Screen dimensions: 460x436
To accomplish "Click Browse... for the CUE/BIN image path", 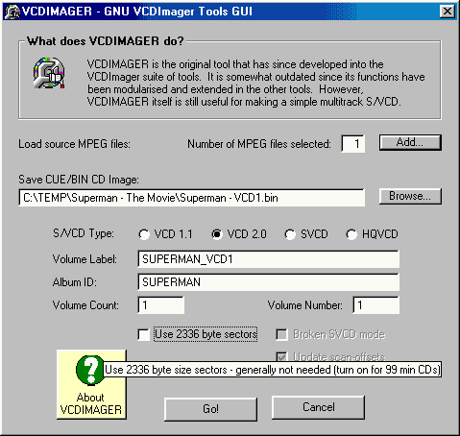I will click(410, 196).
